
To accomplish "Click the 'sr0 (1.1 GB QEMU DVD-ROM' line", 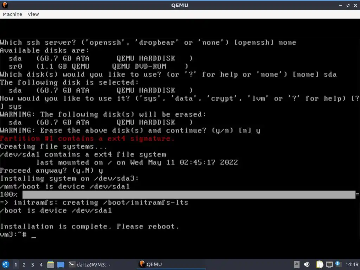I will coord(98,66).
